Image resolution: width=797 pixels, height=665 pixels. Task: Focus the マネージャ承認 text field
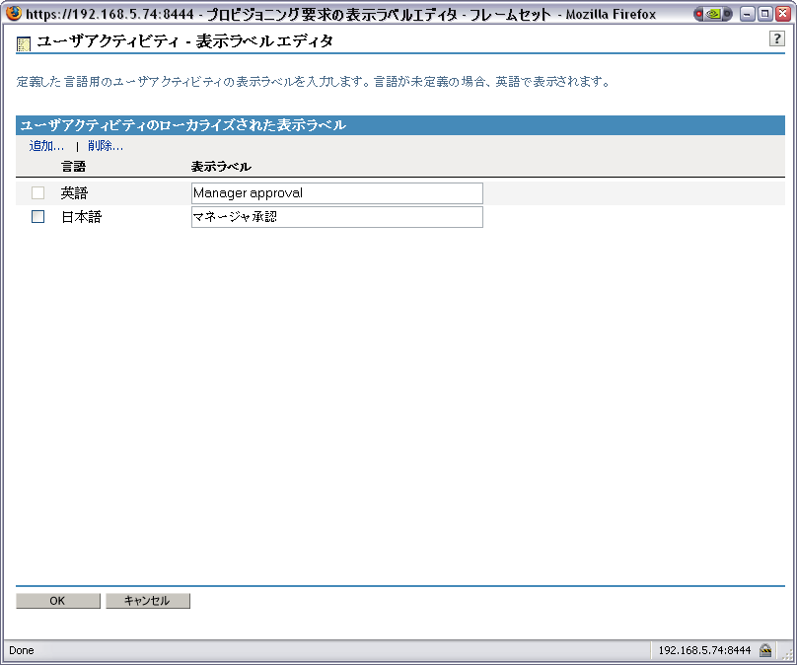pyautogui.click(x=337, y=217)
